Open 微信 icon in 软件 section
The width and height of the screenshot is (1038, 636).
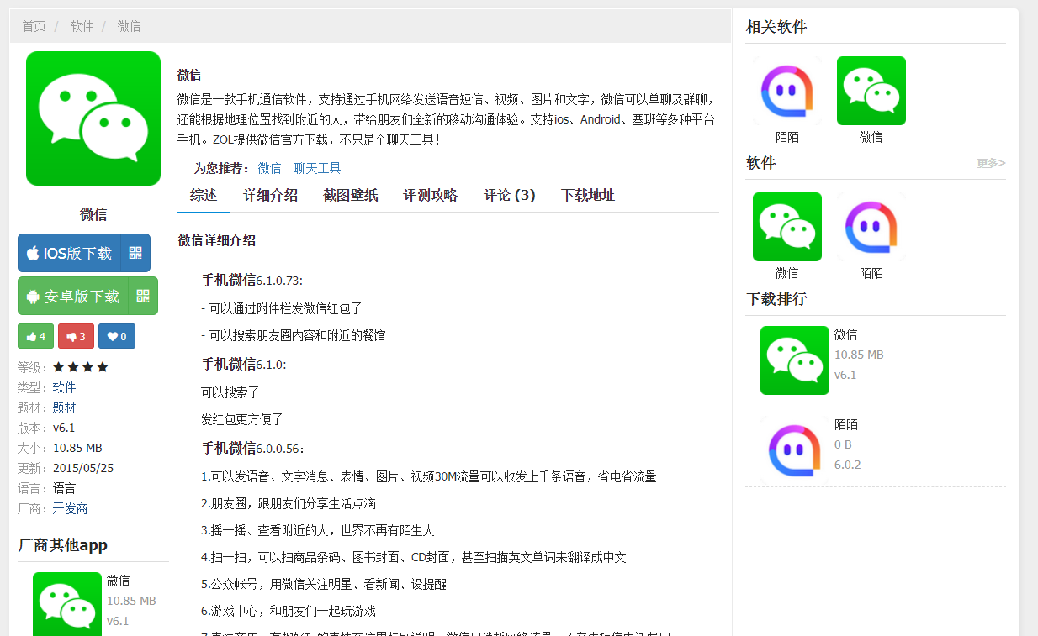787,227
